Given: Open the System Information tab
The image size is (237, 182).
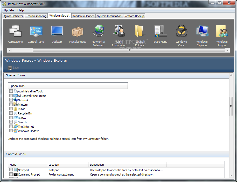Looking at the screenshot, I should (x=109, y=16).
